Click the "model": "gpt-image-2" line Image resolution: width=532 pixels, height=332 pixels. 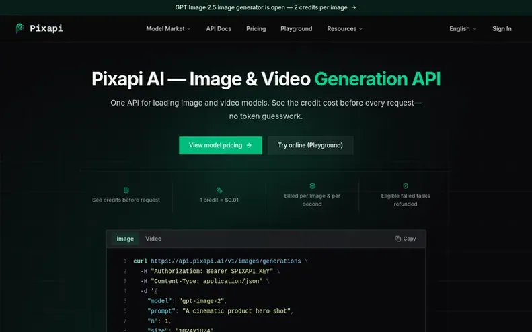(x=187, y=301)
